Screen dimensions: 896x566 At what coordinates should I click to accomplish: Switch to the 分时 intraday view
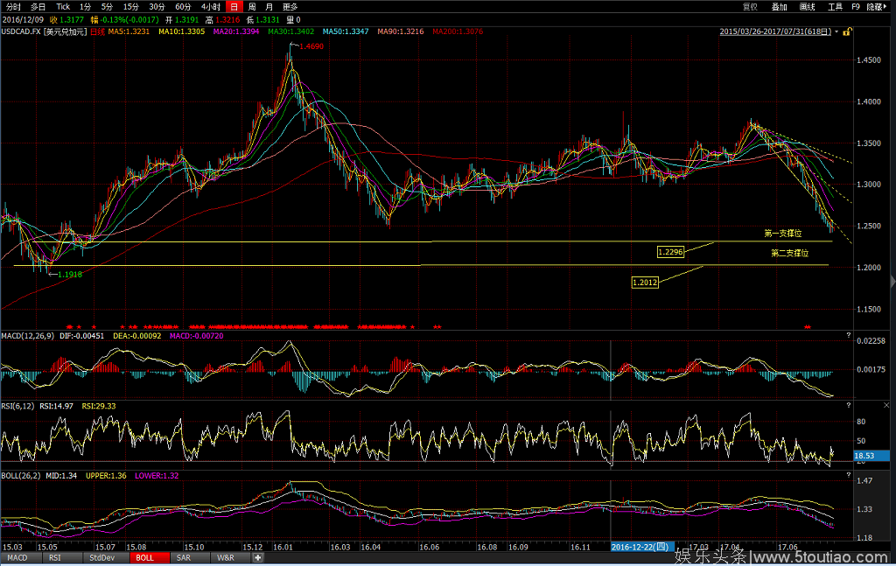12,7
